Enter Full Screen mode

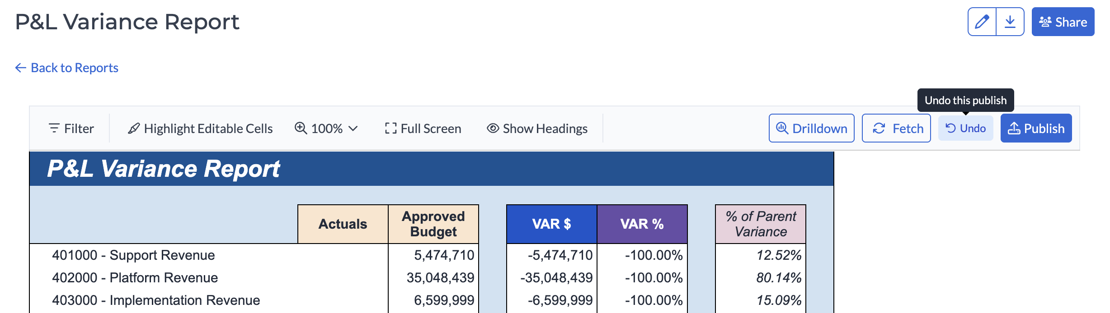pos(423,129)
